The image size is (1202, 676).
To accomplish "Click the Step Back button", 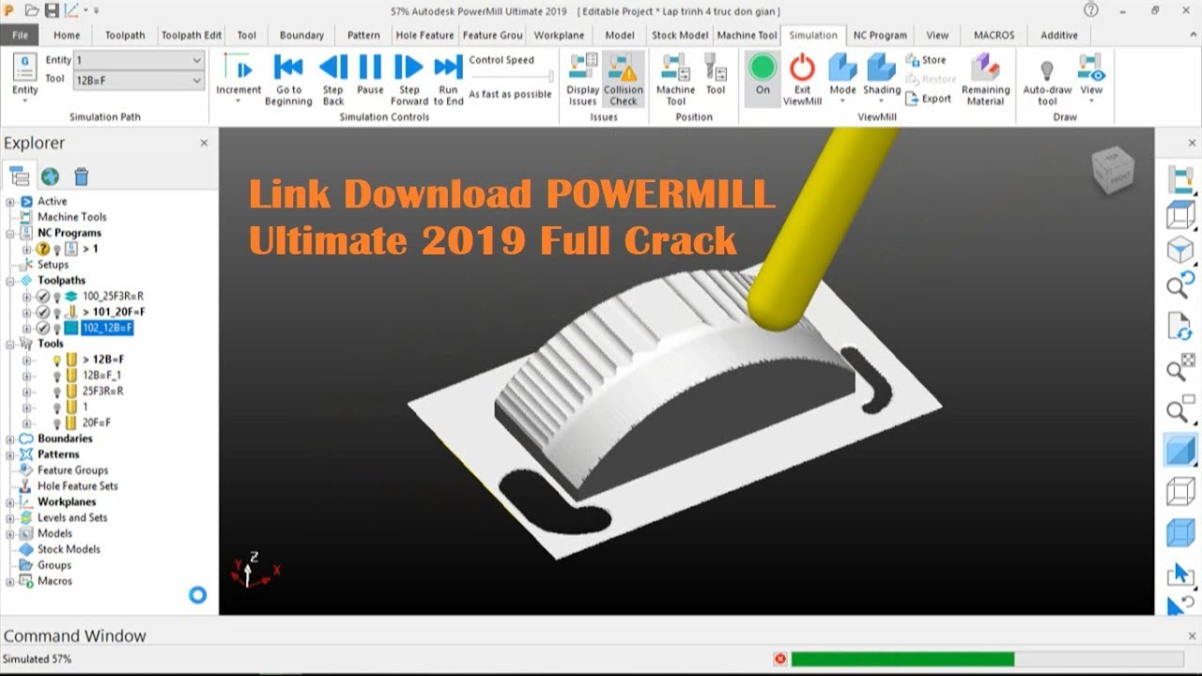I will [x=333, y=80].
